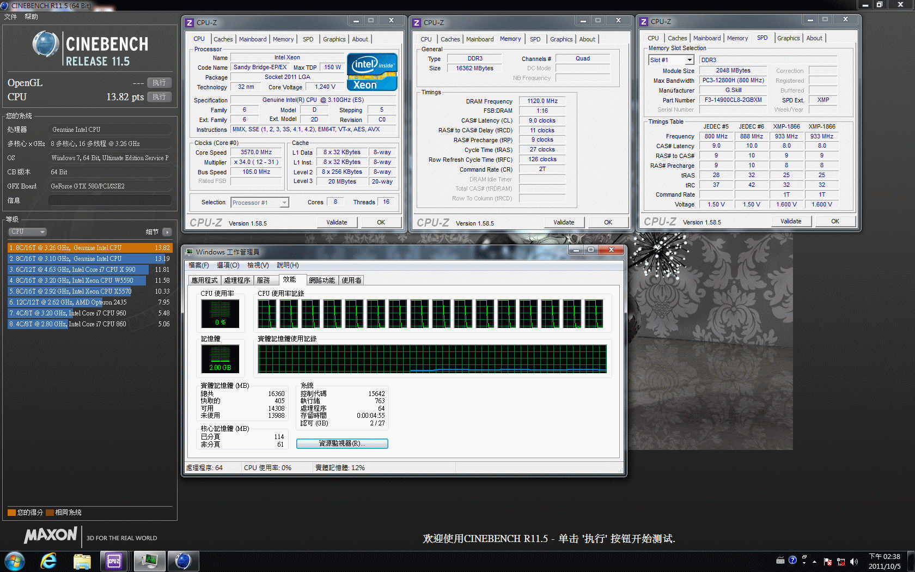Viewport: 915px width, 572px height.
Task: Open 資源監視器(R)... resource monitor
Action: (x=342, y=443)
